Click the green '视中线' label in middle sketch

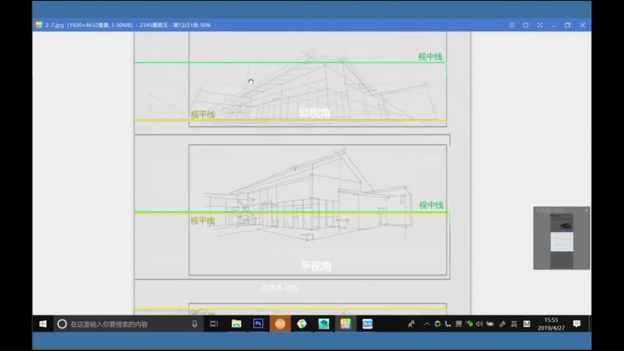[x=431, y=206]
